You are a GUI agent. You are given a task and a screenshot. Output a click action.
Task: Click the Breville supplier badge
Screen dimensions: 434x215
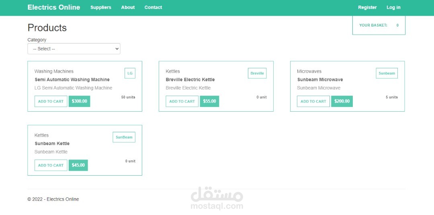[257, 73]
